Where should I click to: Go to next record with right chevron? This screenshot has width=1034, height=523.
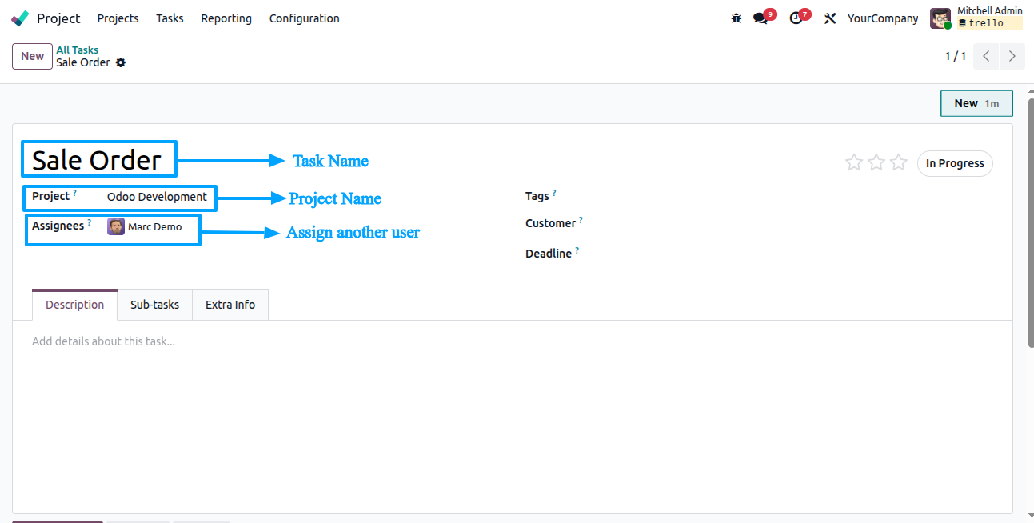pyautogui.click(x=1012, y=56)
